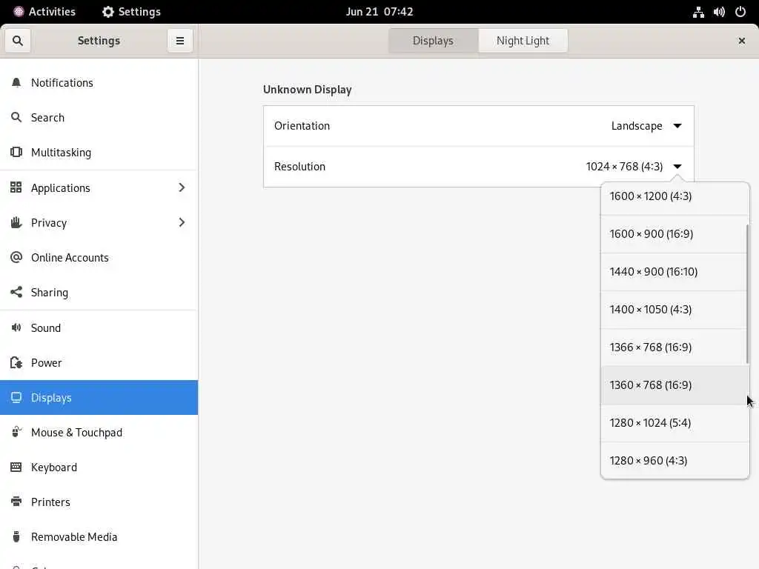Switch to the Displays tab

tap(433, 41)
